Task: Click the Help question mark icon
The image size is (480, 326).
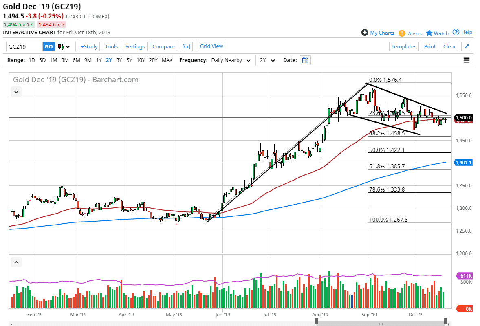Action: click(x=456, y=32)
